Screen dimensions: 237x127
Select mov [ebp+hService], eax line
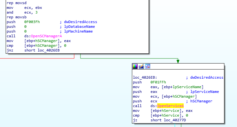(x=163, y=111)
